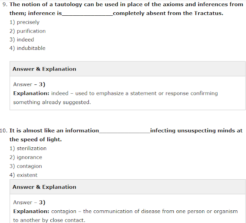This screenshot has width=246, height=223.
Task: Collapse question 9 Answer & Explanation header
Action: point(44,69)
